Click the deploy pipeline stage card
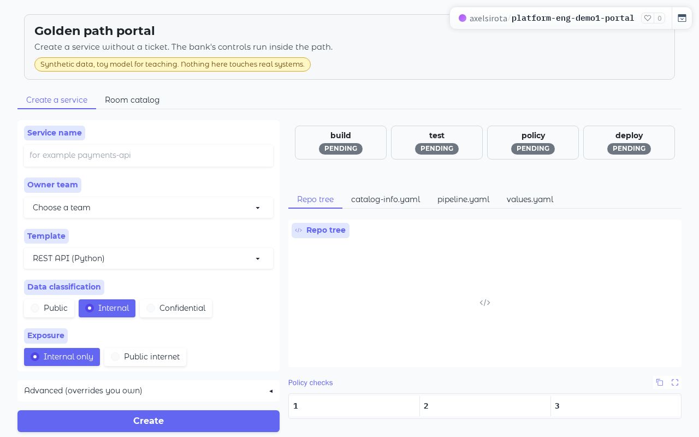 point(629,143)
